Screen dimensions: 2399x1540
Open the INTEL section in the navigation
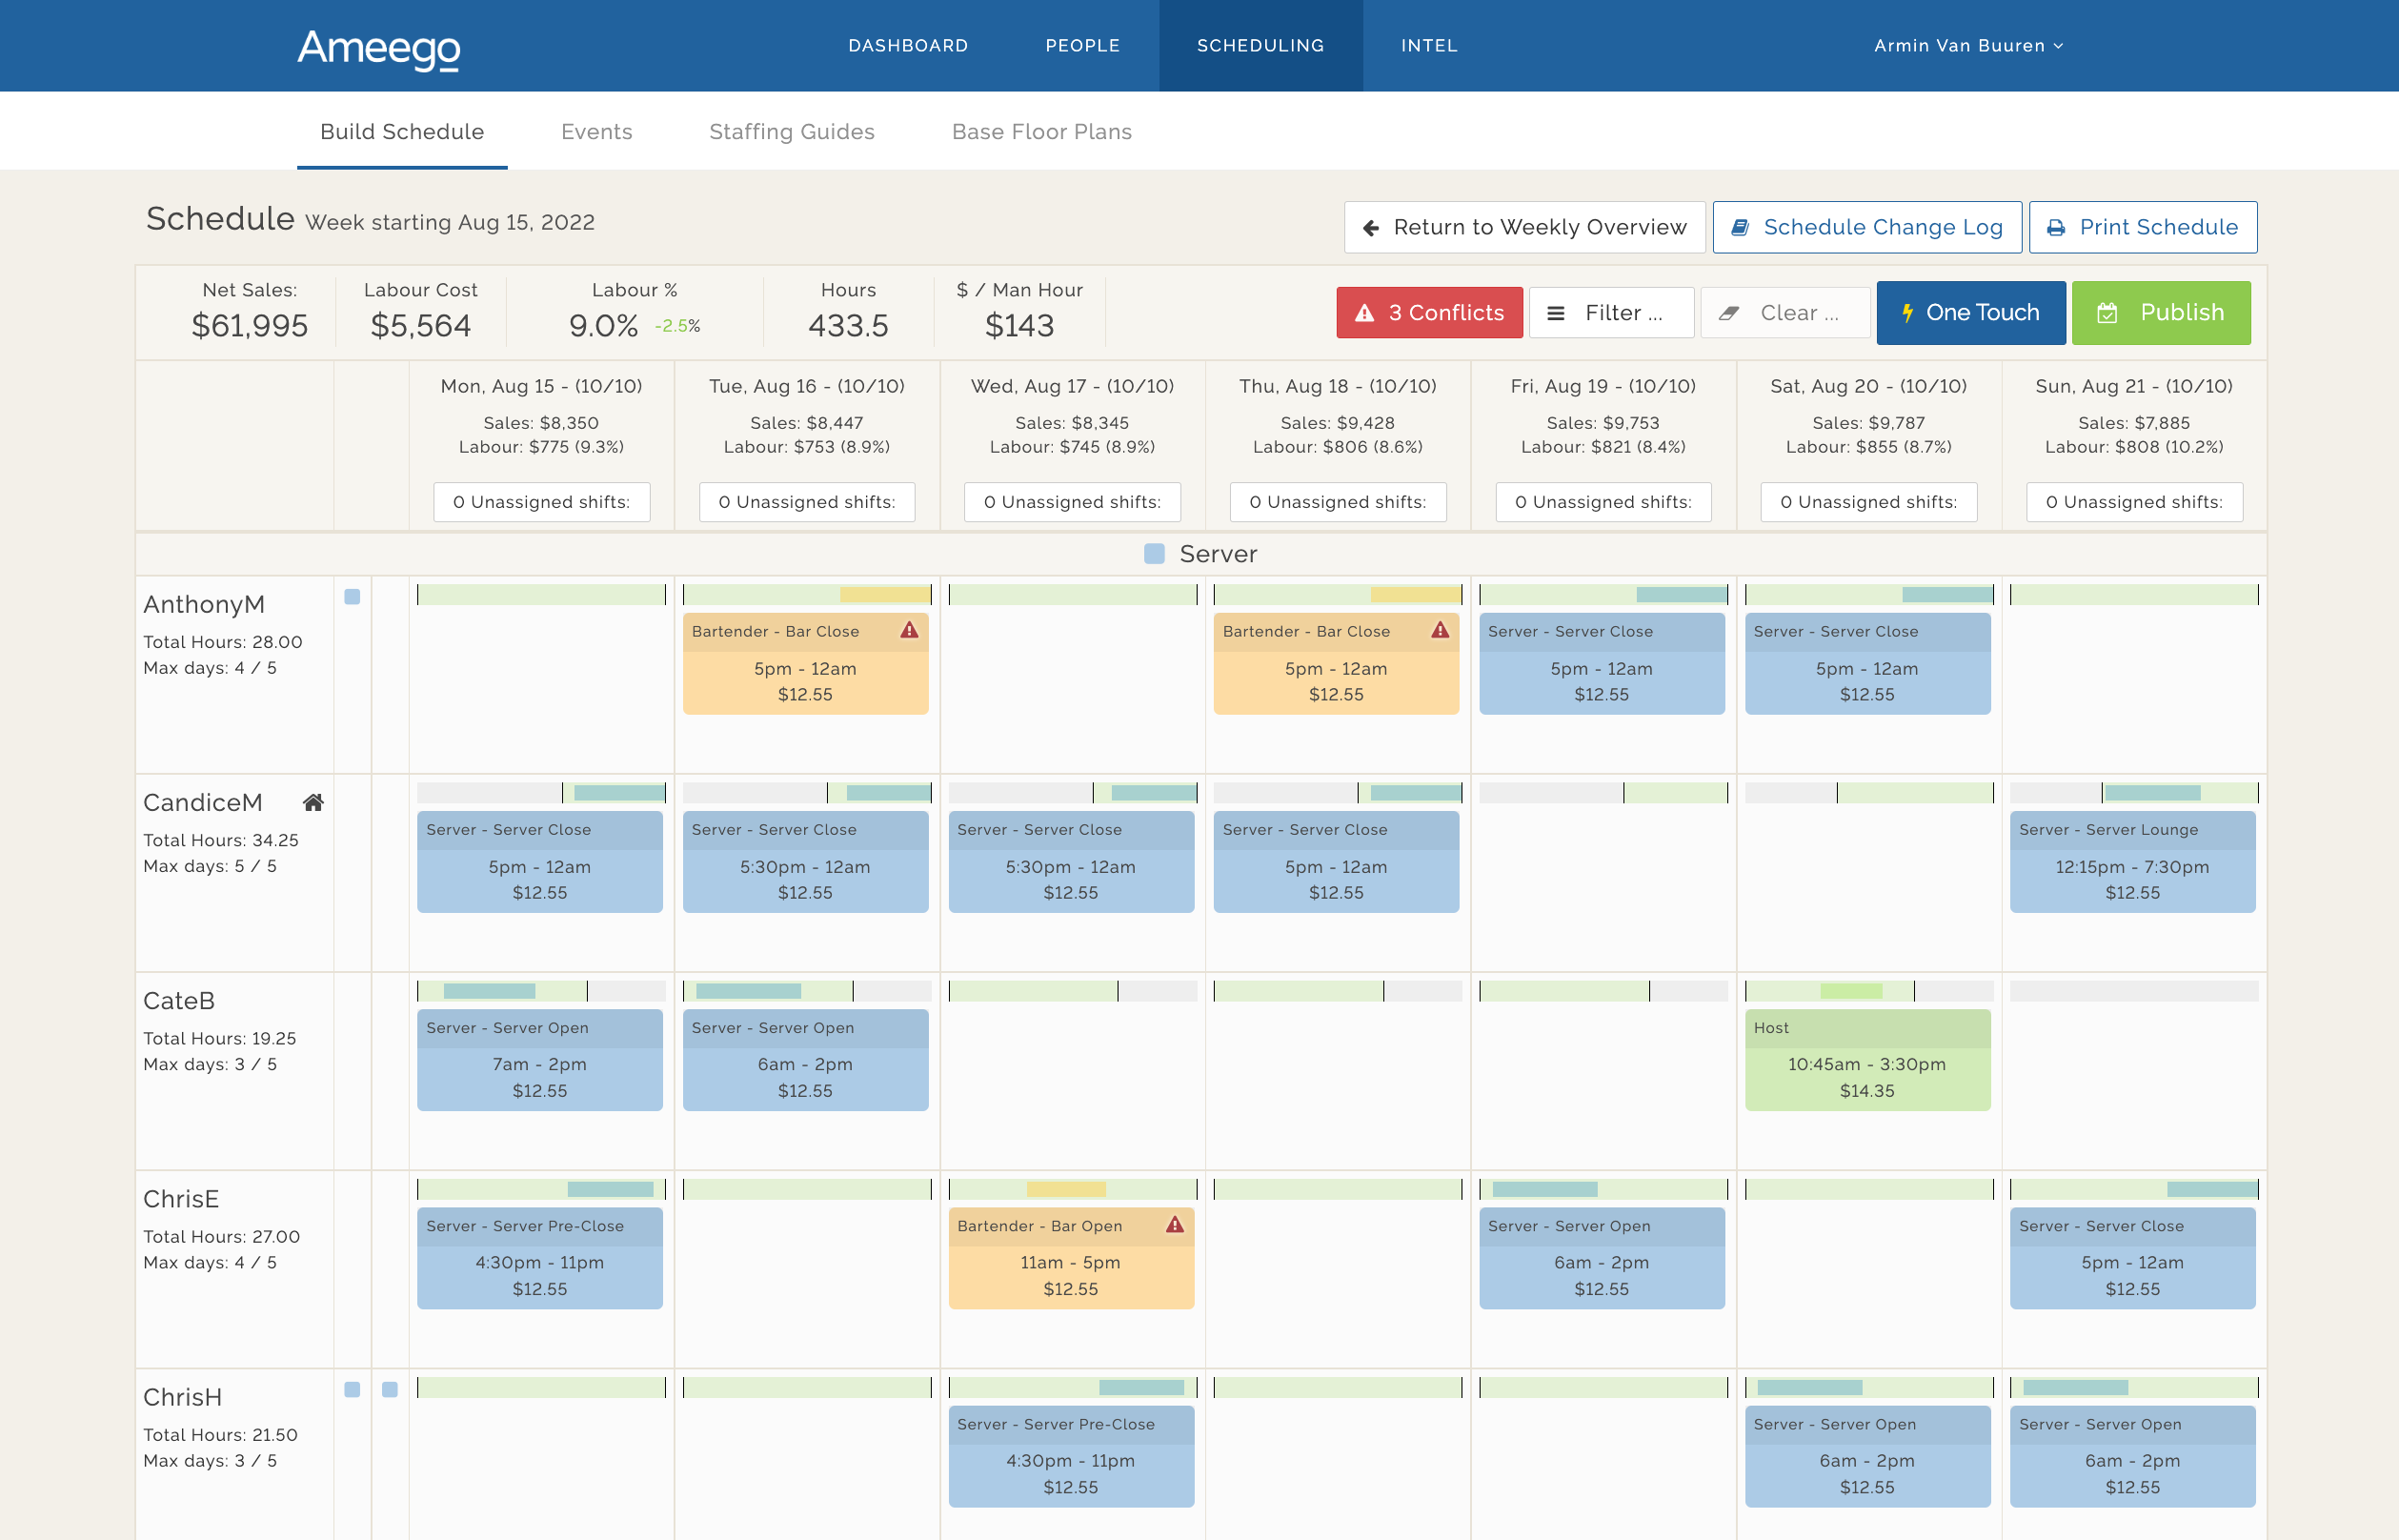coord(1429,45)
